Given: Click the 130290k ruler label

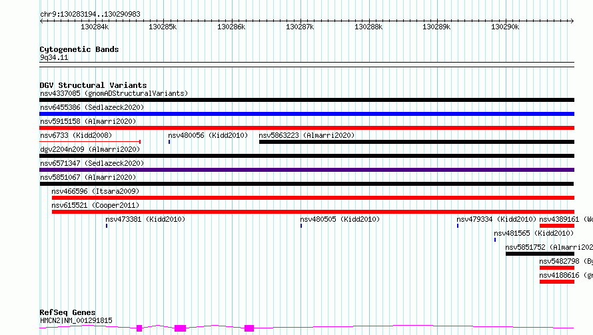Looking at the screenshot, I should coord(505,27).
